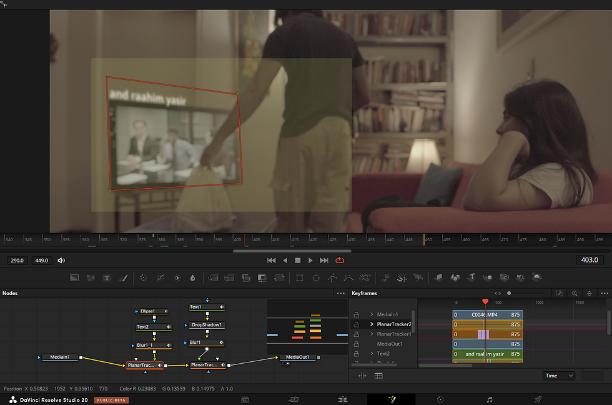Viewport: 612px width, 405px height.
Task: Switch to the Media page
Action: [x=245, y=399]
